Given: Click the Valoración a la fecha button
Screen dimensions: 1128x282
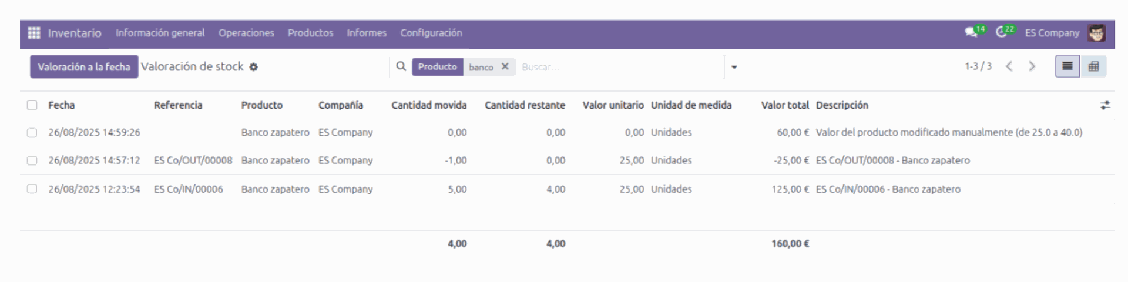Looking at the screenshot, I should coord(84,67).
